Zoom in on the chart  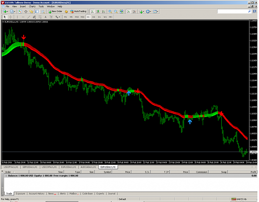(110, 11)
